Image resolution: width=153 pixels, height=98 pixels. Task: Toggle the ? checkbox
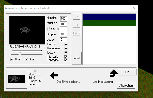(x=33, y=59)
